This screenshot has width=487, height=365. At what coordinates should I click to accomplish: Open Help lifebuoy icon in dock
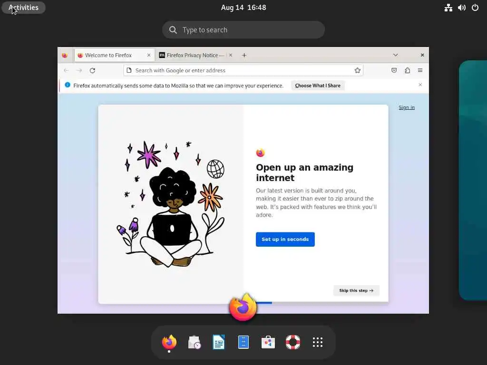pos(293,342)
